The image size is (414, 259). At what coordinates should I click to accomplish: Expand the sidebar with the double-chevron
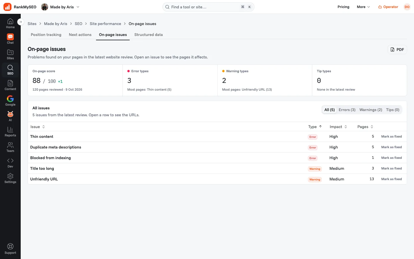pos(20,22)
